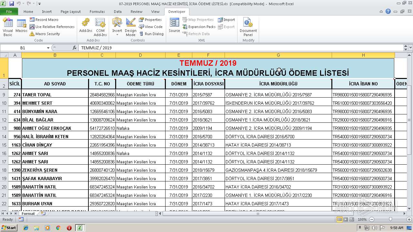Image resolution: width=413 pixels, height=232 pixels.
Task: Switch to the Review tab
Action: point(136,12)
